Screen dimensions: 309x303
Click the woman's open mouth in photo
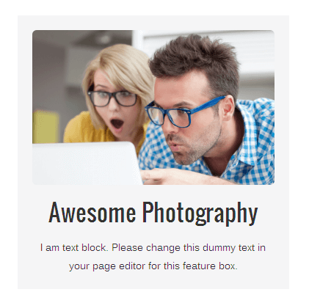(x=117, y=123)
